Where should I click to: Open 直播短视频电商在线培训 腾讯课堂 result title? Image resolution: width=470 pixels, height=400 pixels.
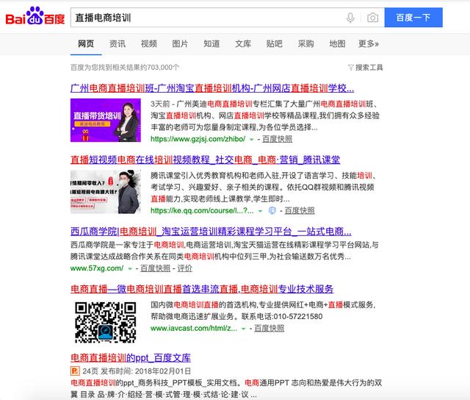tap(206, 160)
